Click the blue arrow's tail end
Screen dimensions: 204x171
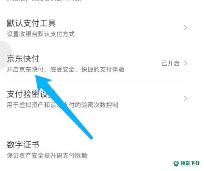point(91,137)
